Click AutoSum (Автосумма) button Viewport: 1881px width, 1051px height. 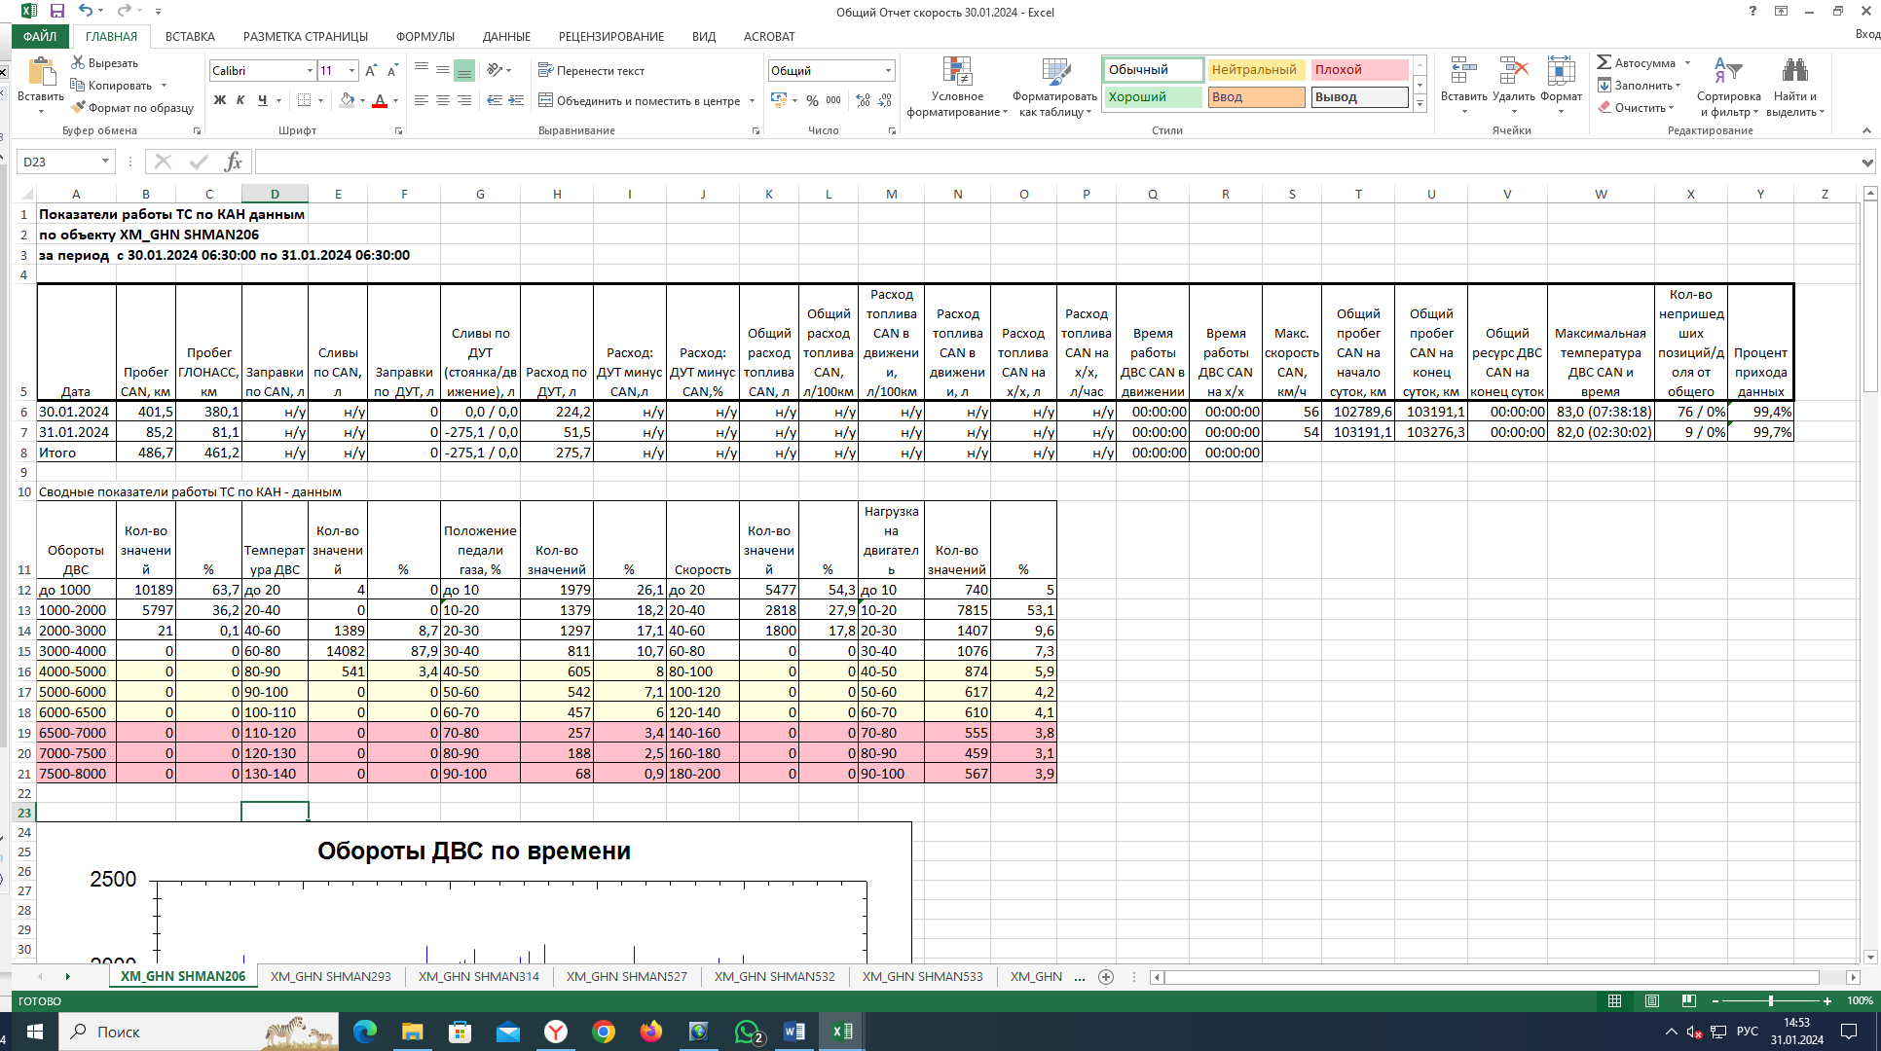point(1637,62)
